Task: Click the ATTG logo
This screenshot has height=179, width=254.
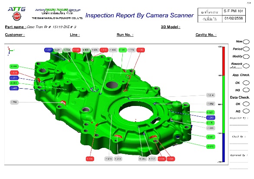Action: pyautogui.click(x=17, y=9)
